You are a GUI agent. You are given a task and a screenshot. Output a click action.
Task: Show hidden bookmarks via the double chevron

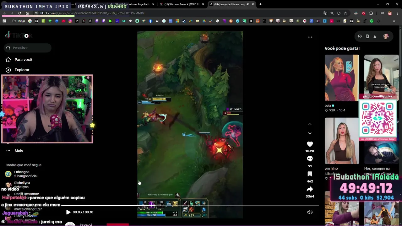tap(394, 21)
